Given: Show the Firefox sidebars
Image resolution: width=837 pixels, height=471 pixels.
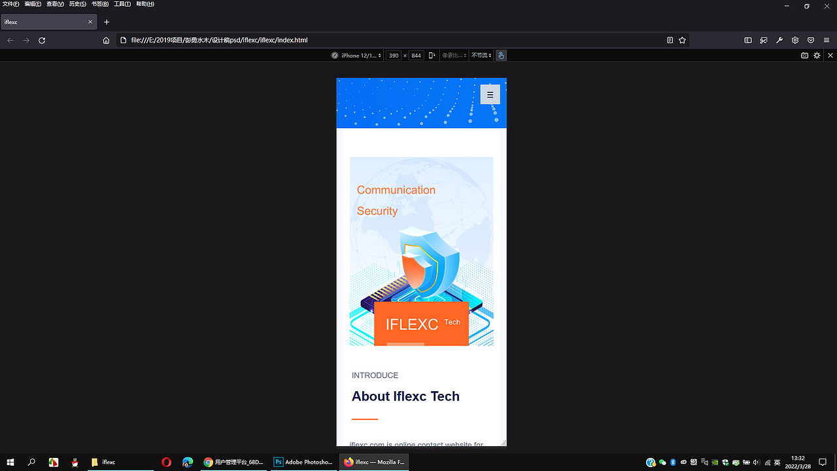Looking at the screenshot, I should [x=748, y=40].
